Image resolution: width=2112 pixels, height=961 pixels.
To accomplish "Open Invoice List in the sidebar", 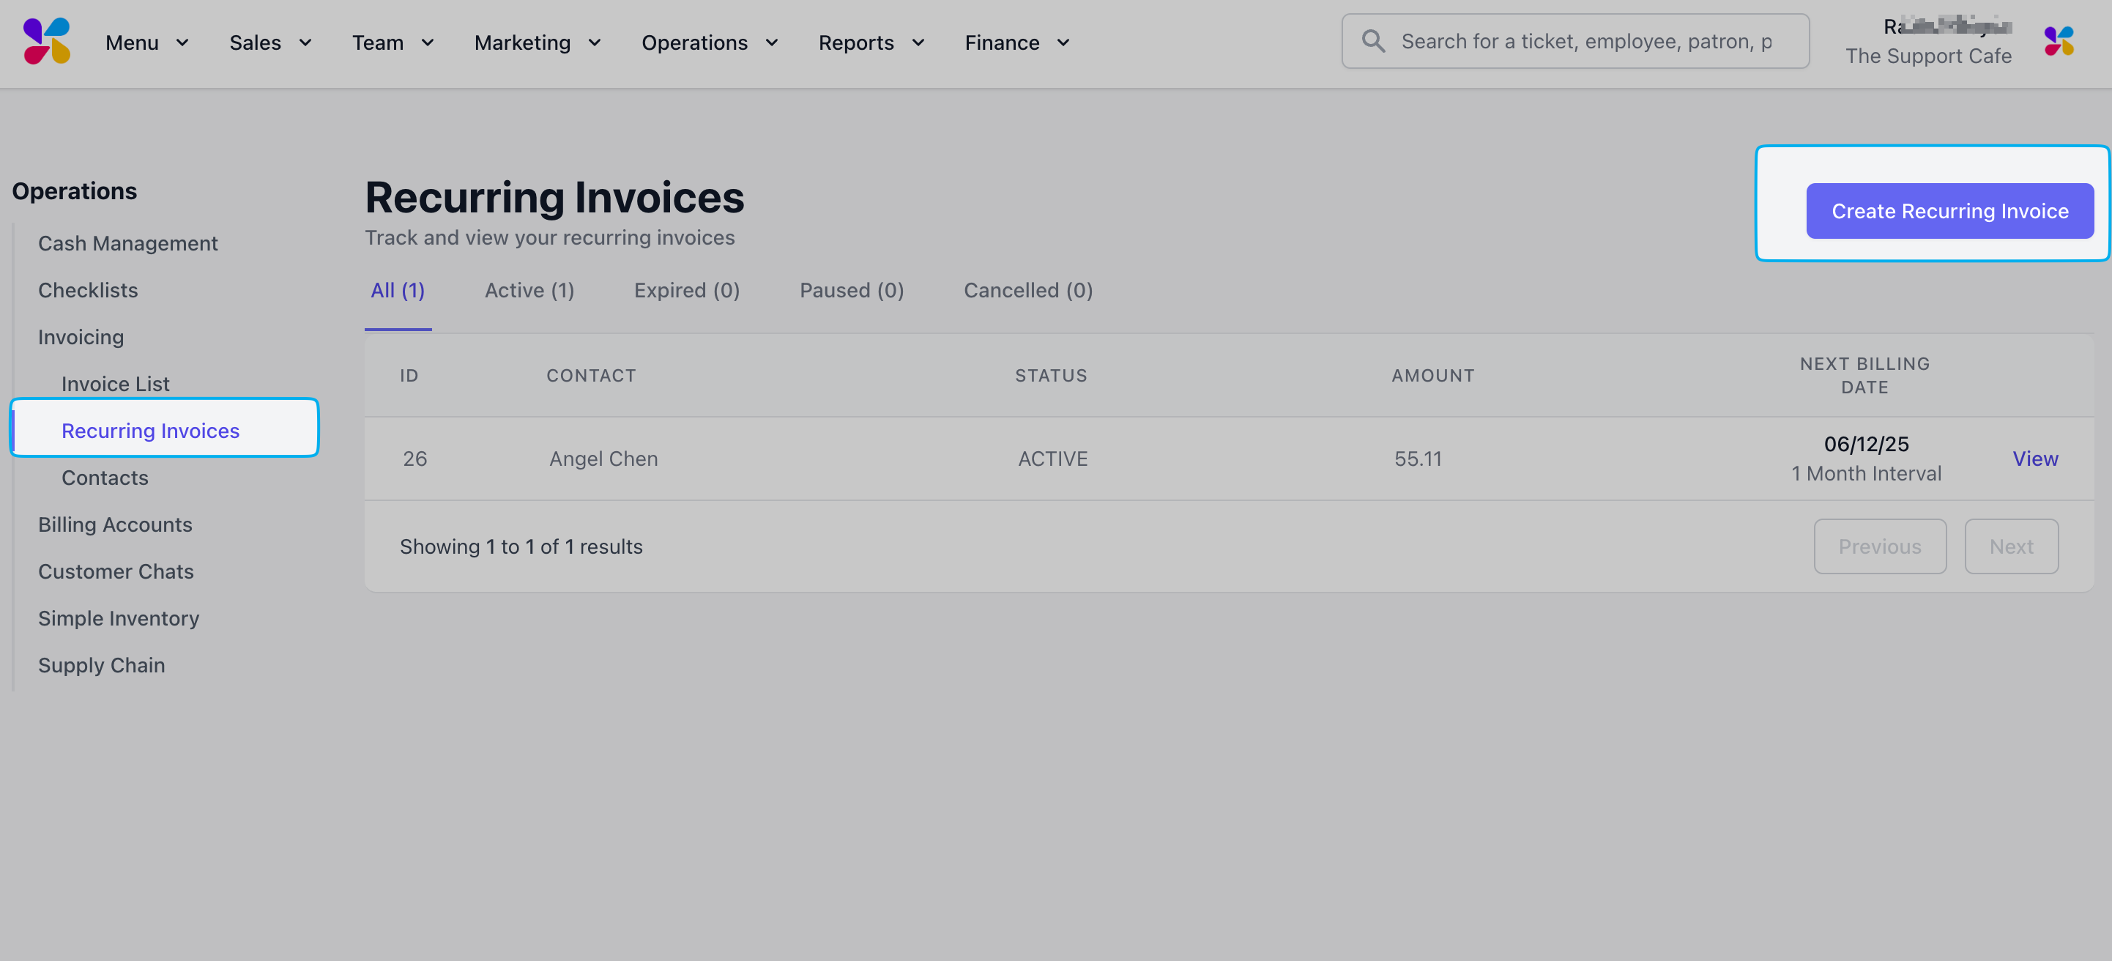I will tap(115, 384).
